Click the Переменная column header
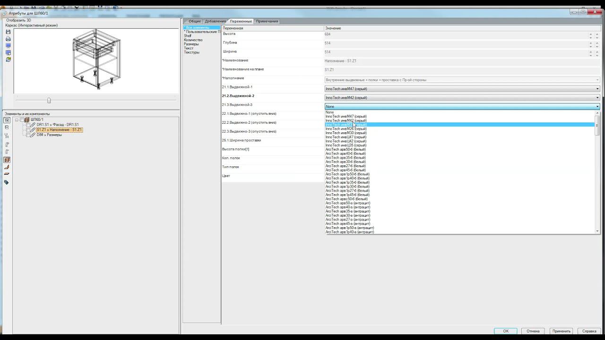The image size is (605, 340). click(x=273, y=28)
